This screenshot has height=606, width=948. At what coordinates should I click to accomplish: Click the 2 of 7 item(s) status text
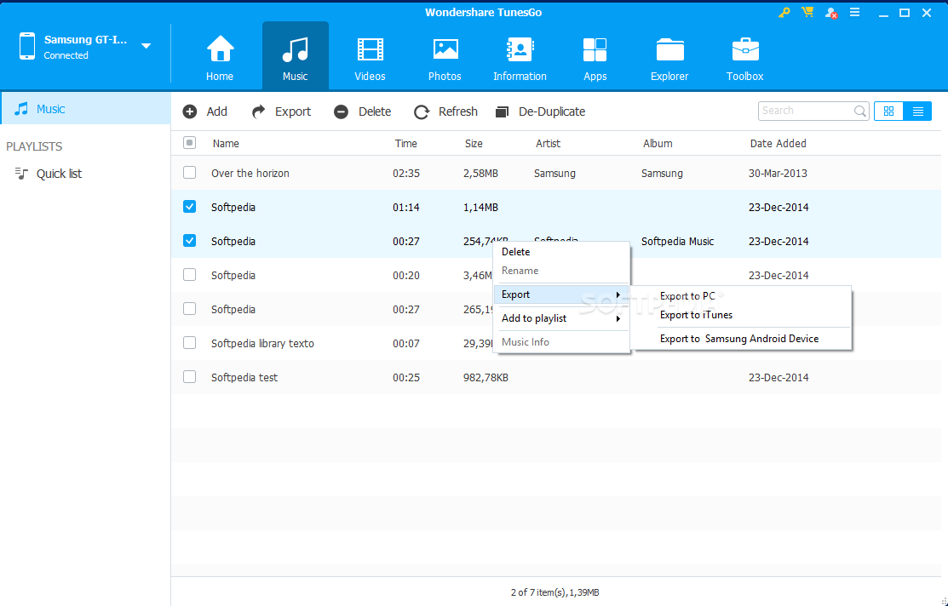[x=554, y=592]
